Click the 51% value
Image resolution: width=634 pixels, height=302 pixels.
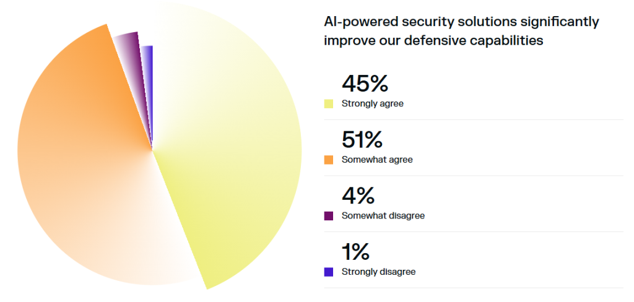pyautogui.click(x=362, y=140)
